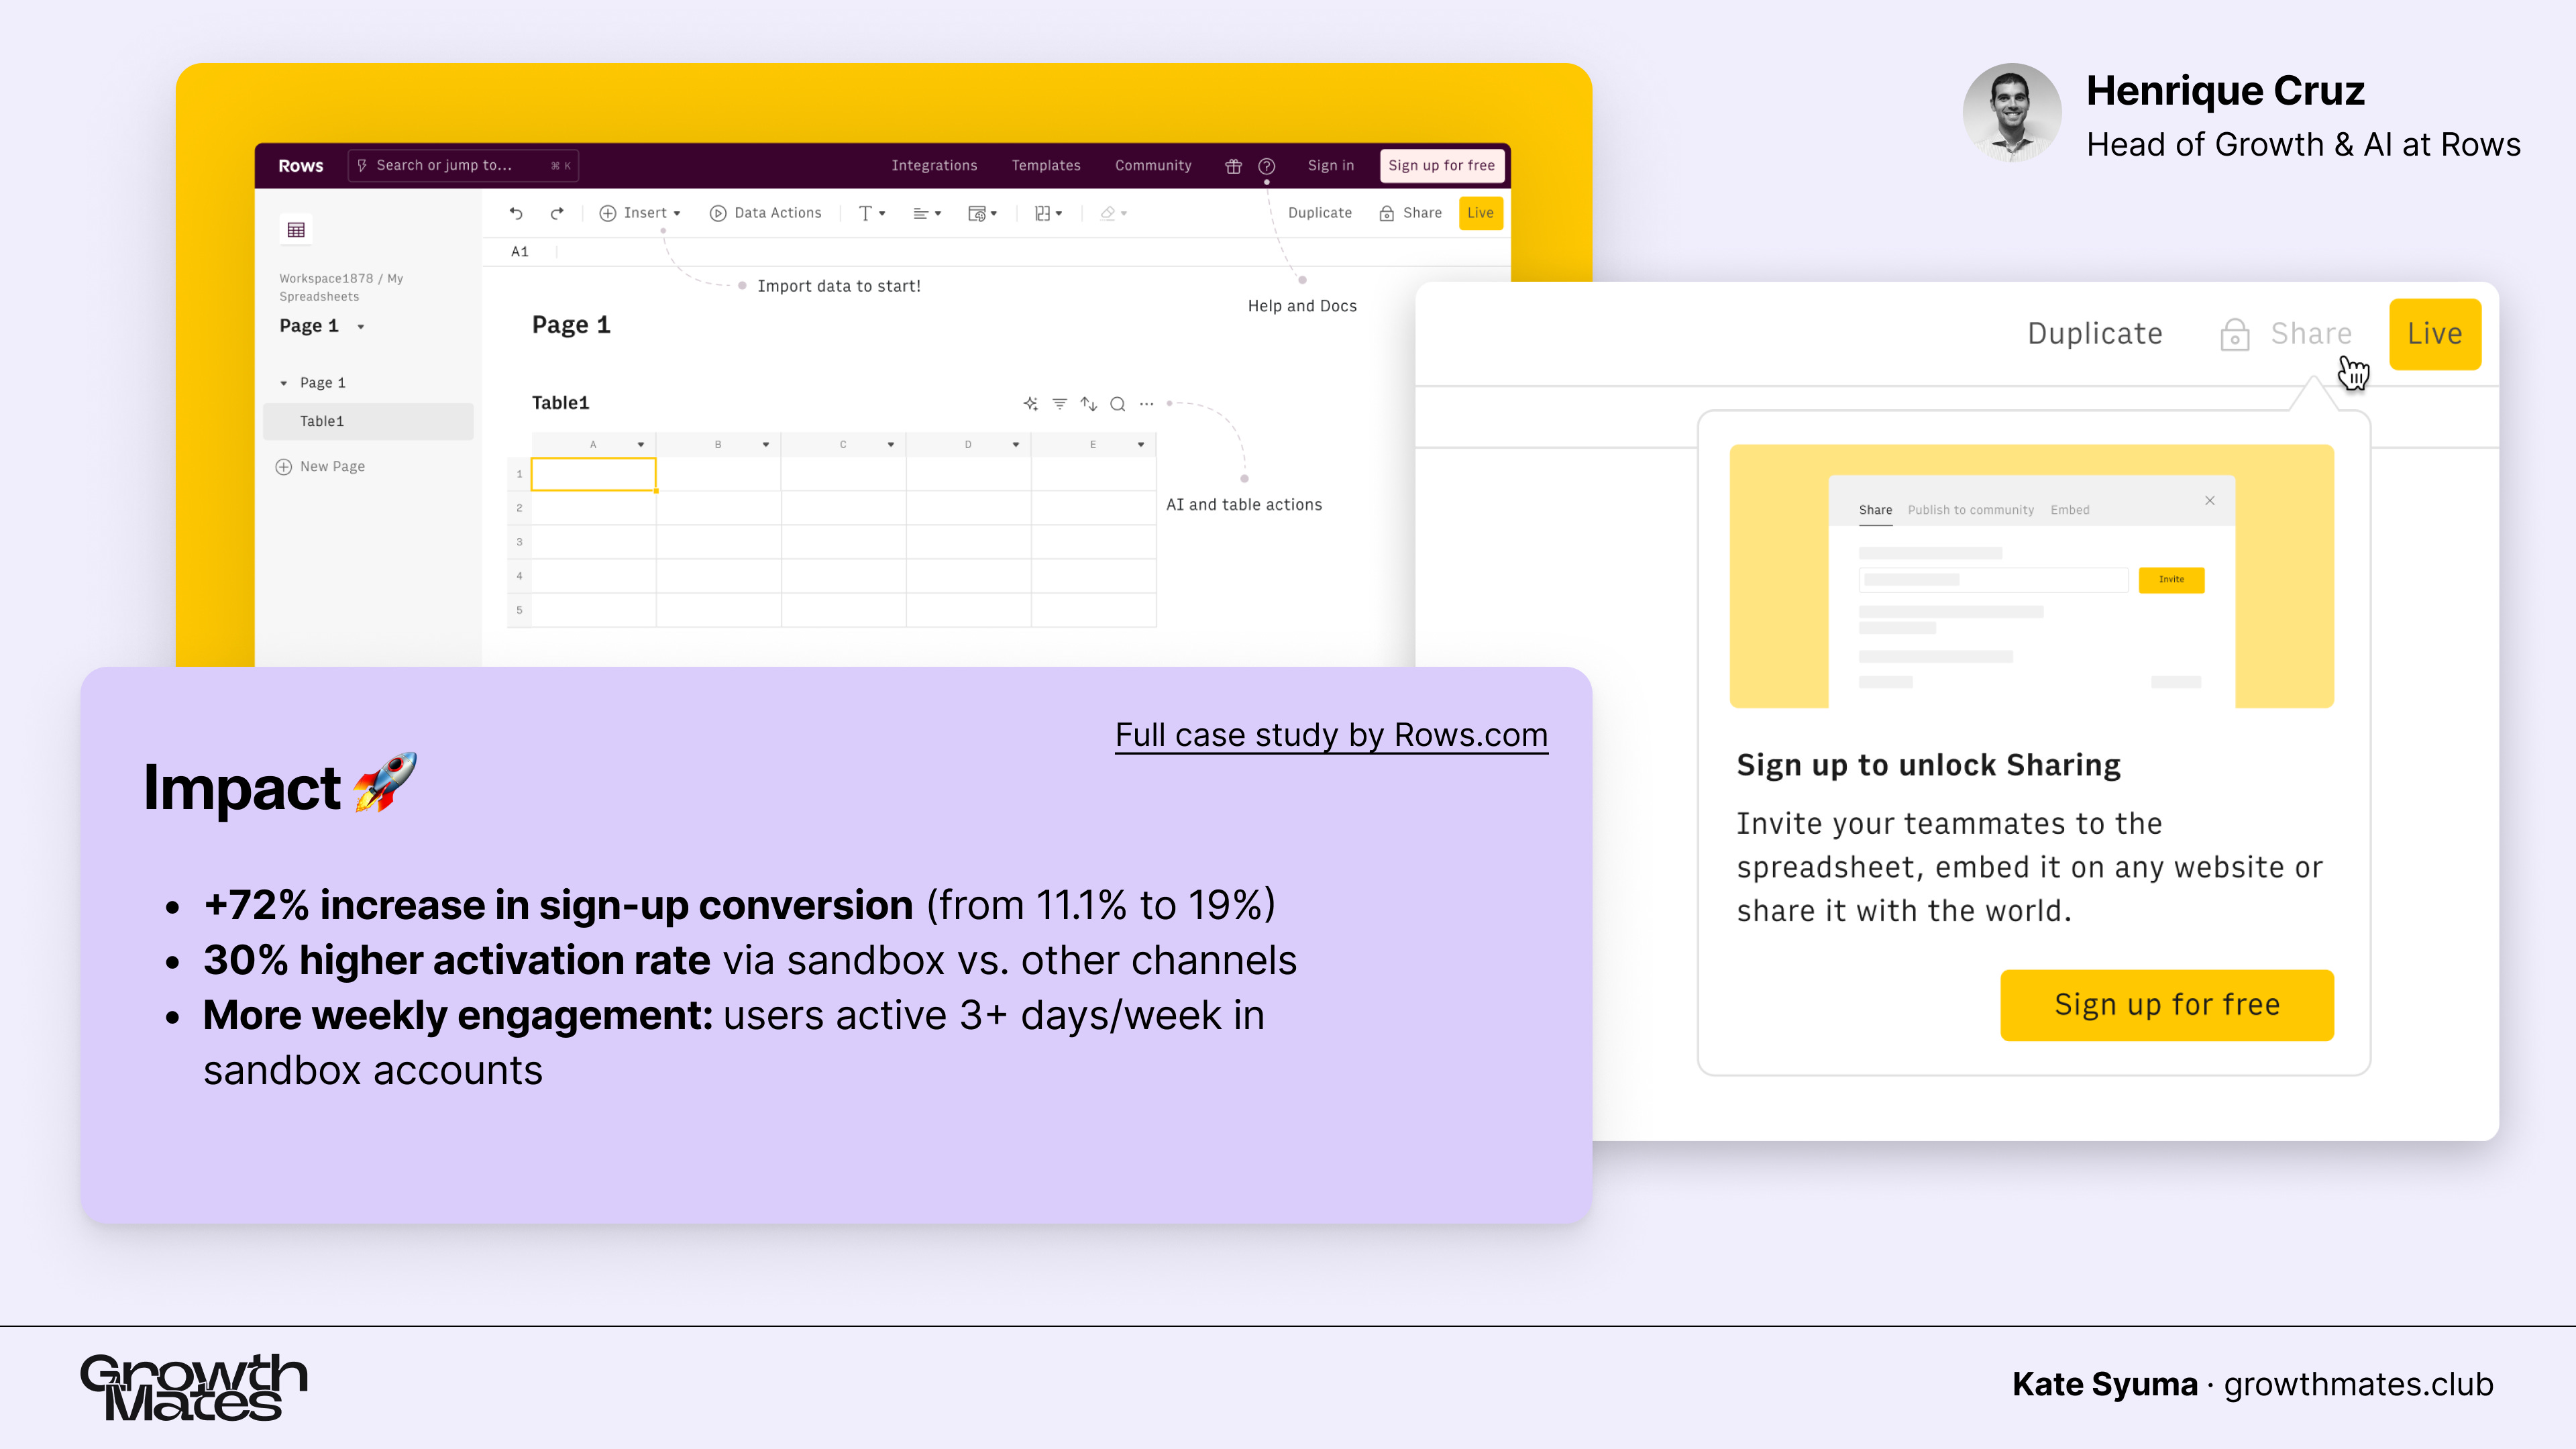Open the help question mark icon
This screenshot has height=1449, width=2576.
[1266, 166]
